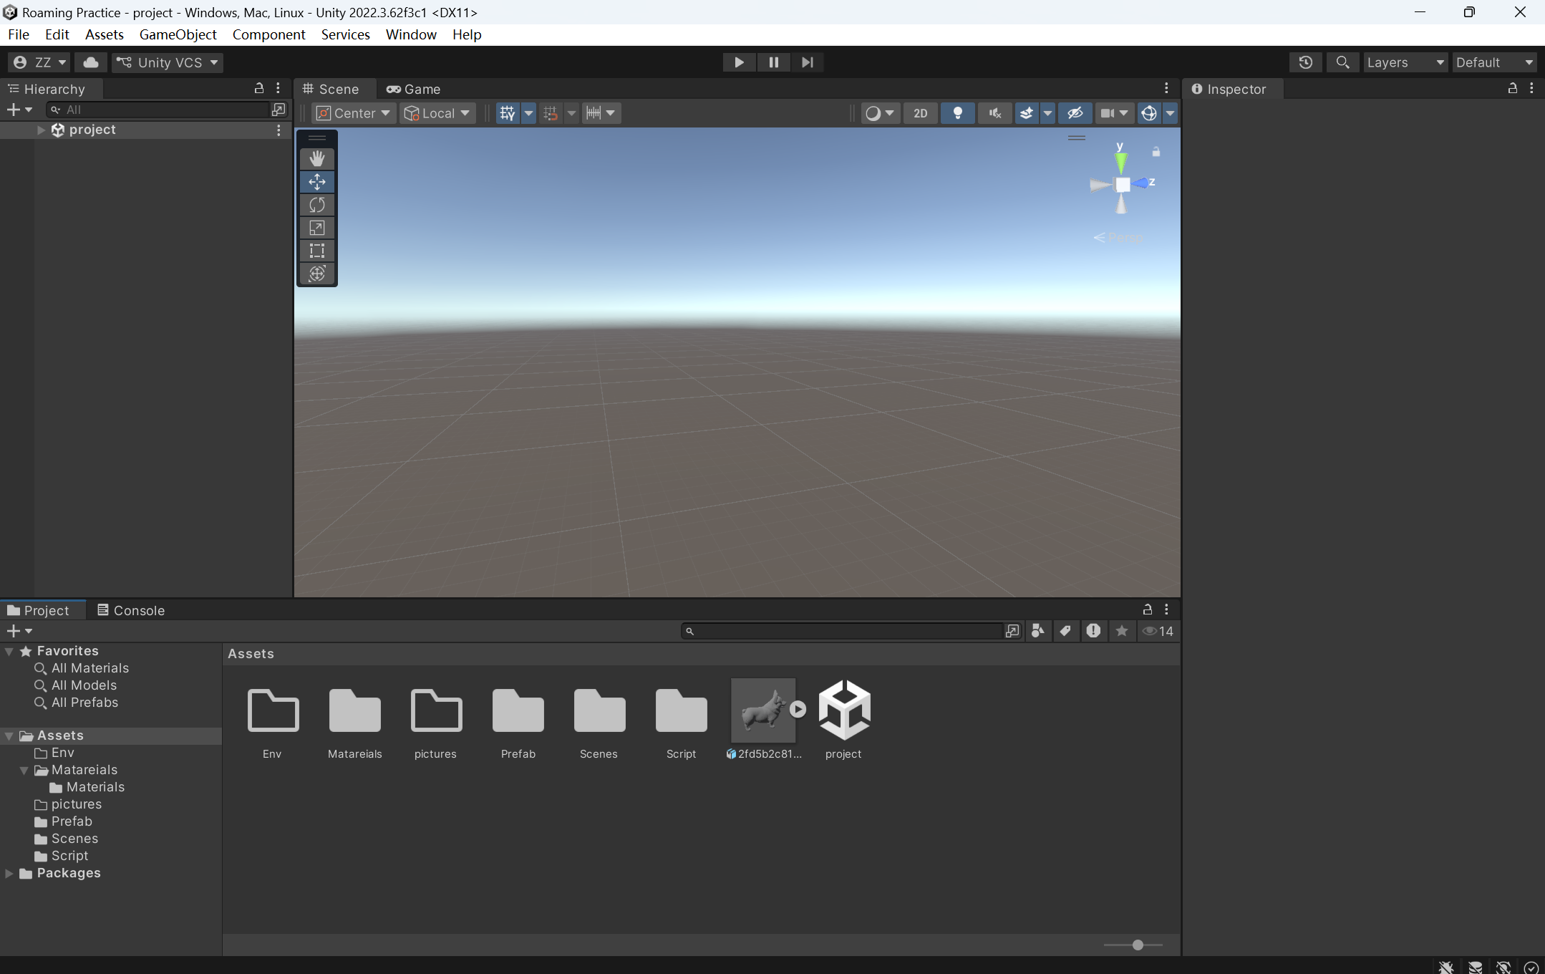The width and height of the screenshot is (1545, 974).
Task: Expand the project scene in Hierarchy
Action: click(x=41, y=130)
